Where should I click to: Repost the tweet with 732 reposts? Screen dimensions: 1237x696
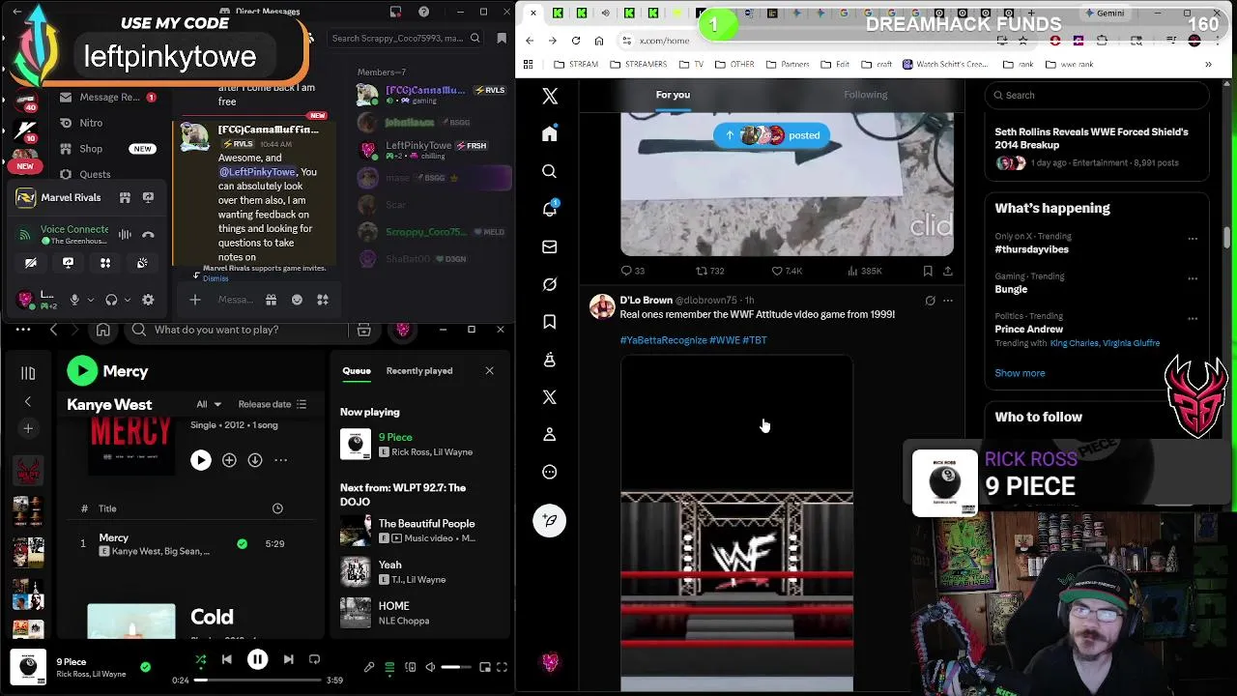pos(709,271)
